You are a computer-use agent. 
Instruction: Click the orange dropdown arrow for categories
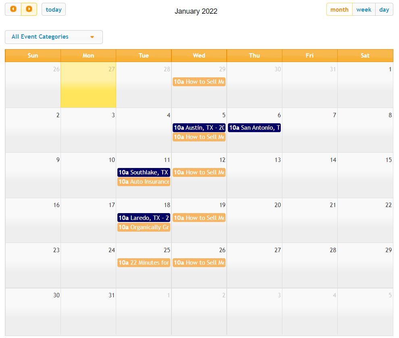92,37
